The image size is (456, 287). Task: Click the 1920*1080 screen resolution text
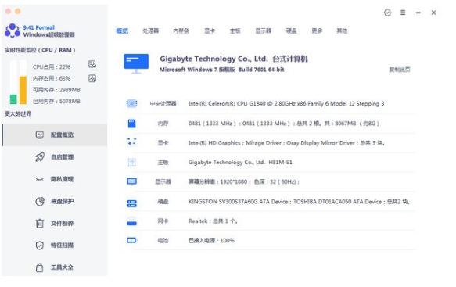pos(244,181)
